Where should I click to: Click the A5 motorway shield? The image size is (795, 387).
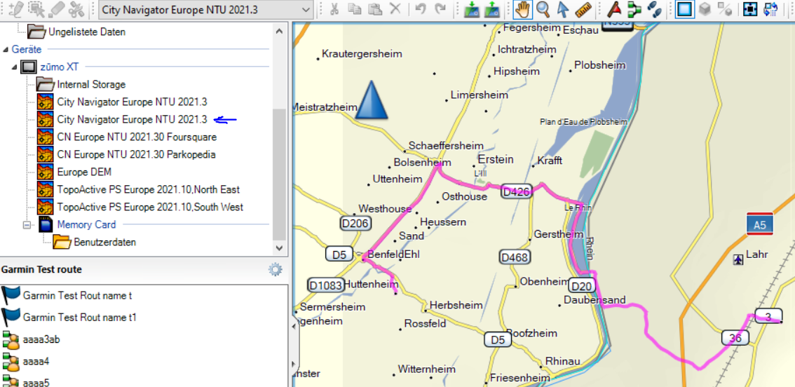tap(759, 224)
